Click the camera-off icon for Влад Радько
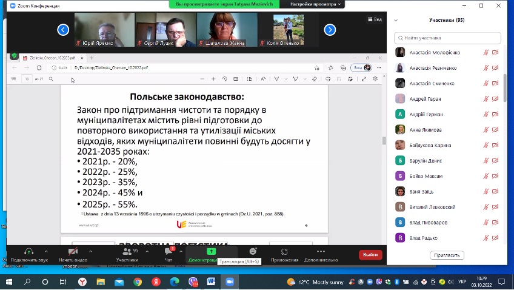The height and width of the screenshot is (290, 514). [x=495, y=238]
